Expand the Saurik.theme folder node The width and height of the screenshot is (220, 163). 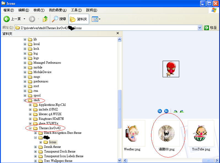coord(36,147)
